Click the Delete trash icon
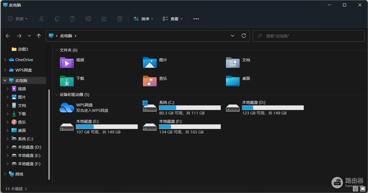The width and height of the screenshot is (368, 193). (120, 19)
